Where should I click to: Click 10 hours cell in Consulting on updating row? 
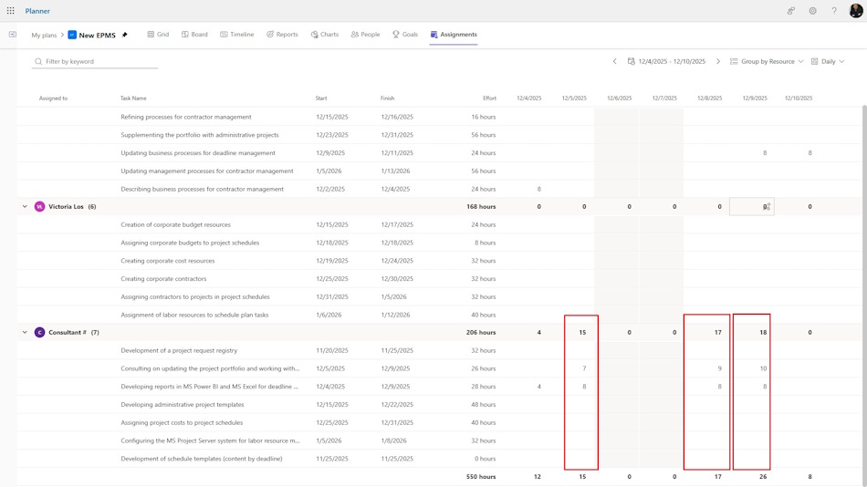(763, 368)
